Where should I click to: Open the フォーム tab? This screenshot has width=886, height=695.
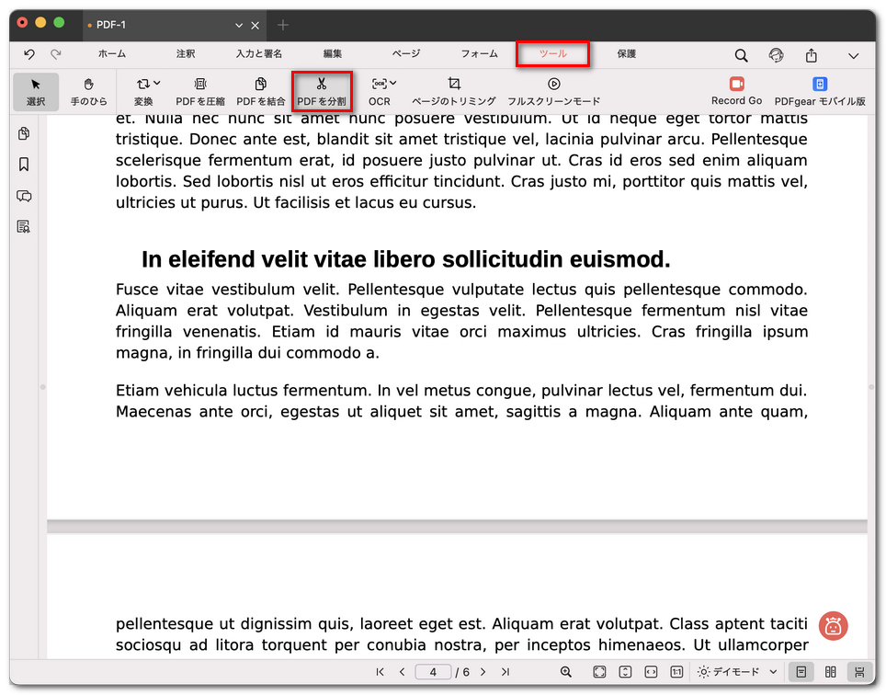tap(479, 53)
